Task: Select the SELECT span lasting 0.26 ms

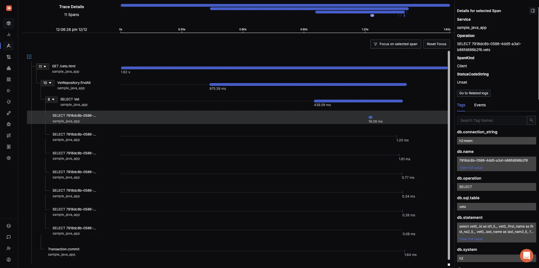Action: click(237, 212)
